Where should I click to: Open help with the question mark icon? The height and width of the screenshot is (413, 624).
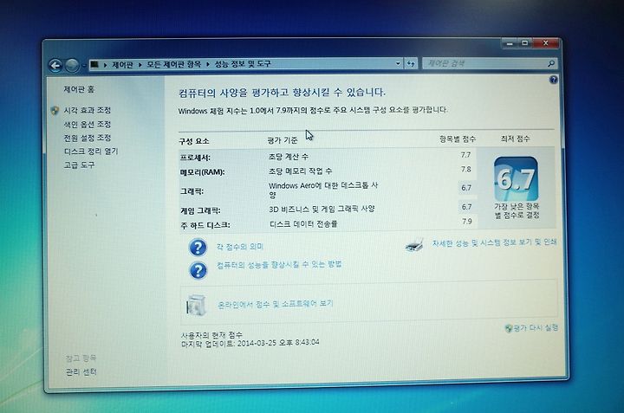pos(553,80)
